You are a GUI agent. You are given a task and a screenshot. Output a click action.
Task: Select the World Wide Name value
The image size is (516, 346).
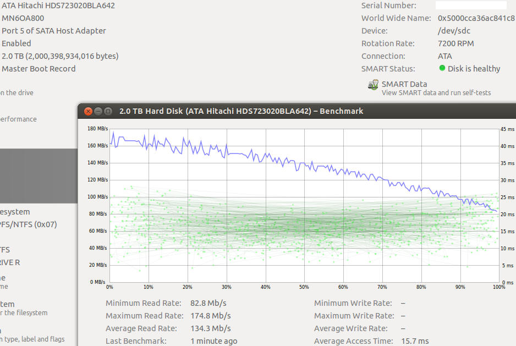point(476,18)
